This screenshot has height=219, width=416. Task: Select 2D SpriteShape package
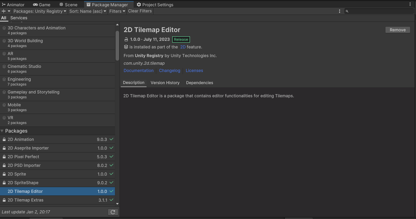[58, 183]
